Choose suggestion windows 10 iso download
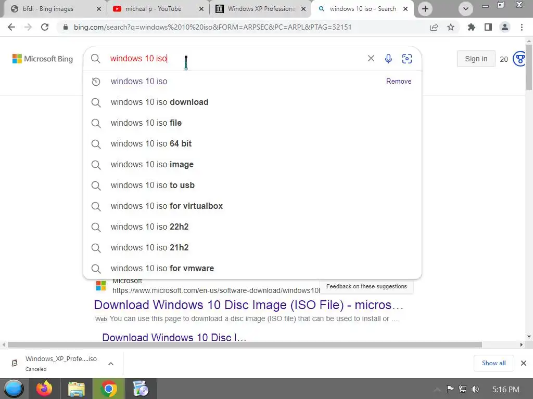This screenshot has width=533, height=399. coord(252,102)
